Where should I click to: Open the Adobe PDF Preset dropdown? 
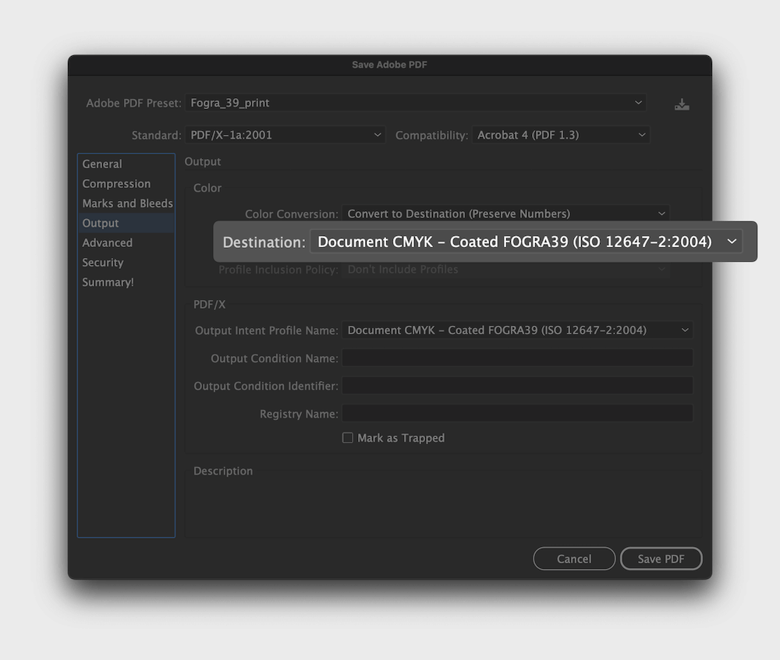(x=416, y=103)
